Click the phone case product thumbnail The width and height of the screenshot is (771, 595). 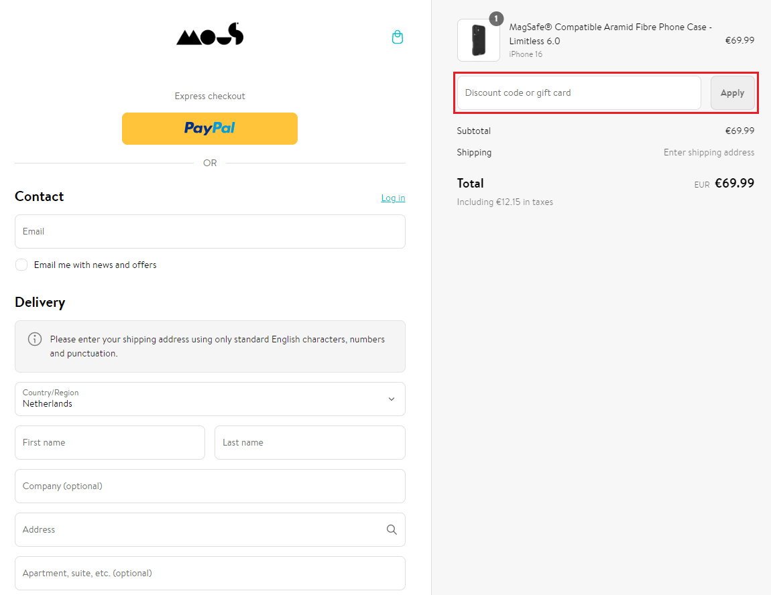pyautogui.click(x=478, y=40)
